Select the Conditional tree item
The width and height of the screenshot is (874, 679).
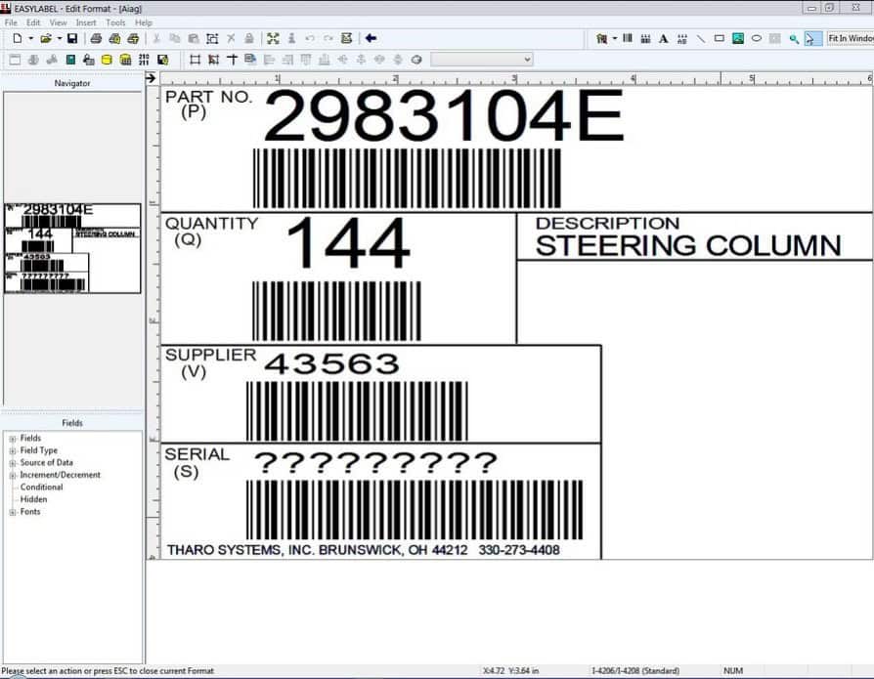41,487
